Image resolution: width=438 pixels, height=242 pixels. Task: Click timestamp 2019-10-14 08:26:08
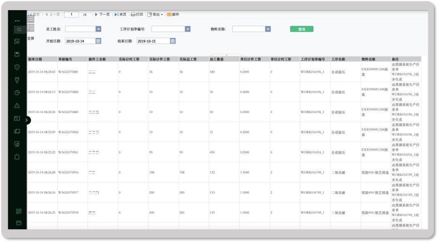(x=42, y=172)
